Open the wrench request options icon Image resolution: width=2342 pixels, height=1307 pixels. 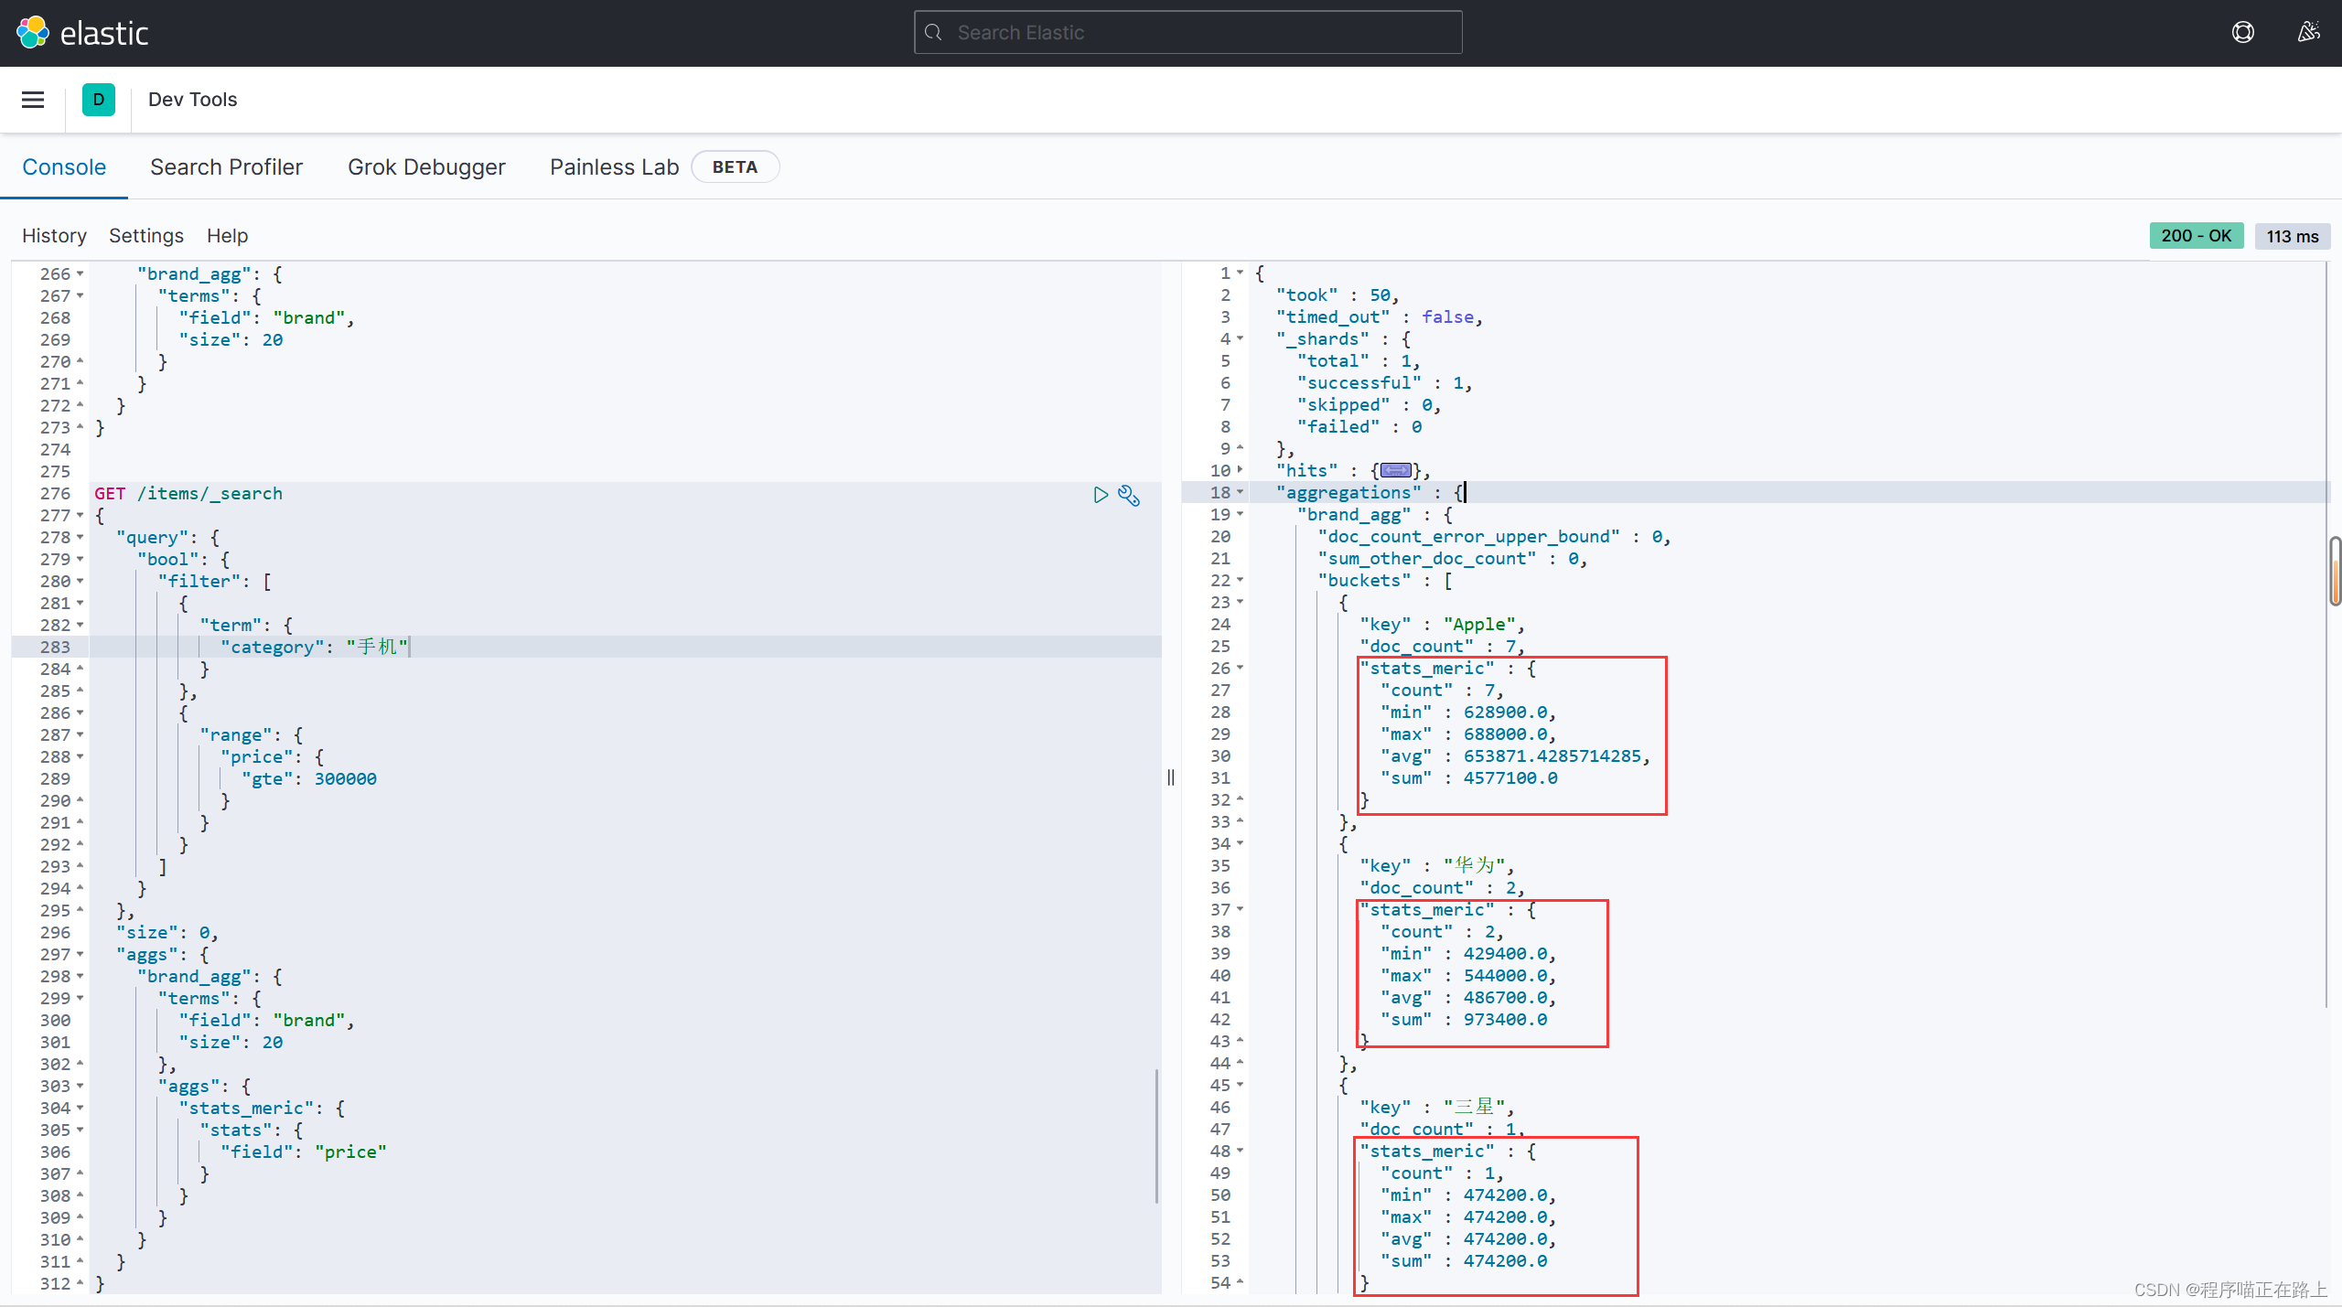(x=1129, y=495)
